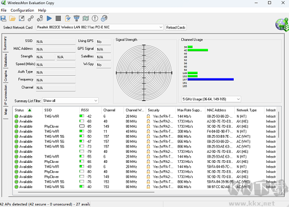Viewport: 289px width, 207px height.
Task: Click the globe help toolbar icon
Action: click(104, 18)
